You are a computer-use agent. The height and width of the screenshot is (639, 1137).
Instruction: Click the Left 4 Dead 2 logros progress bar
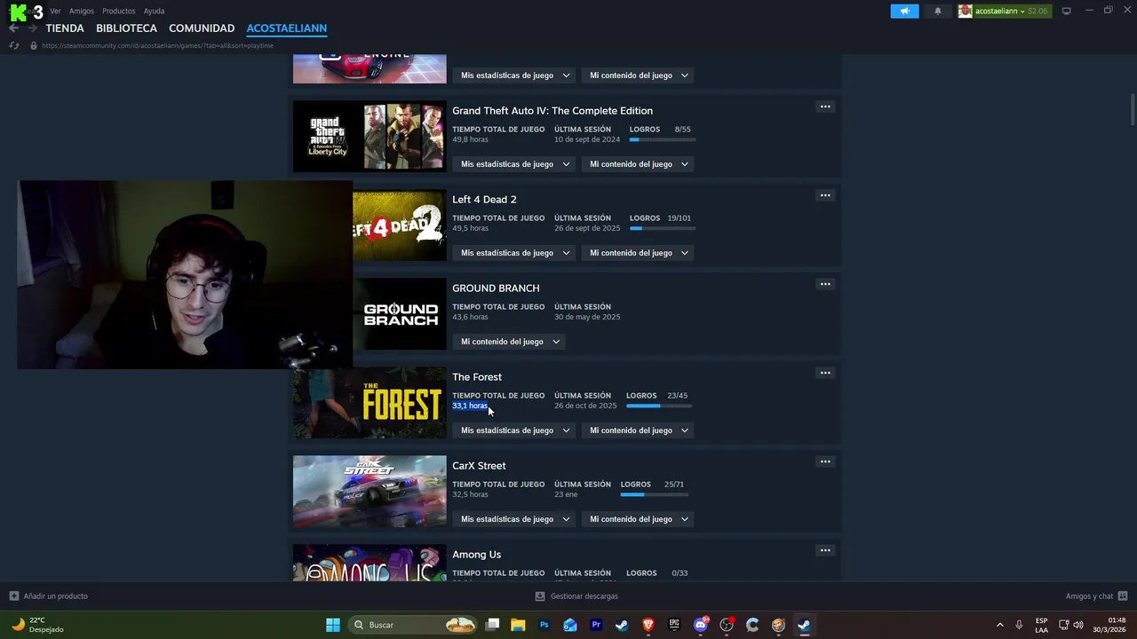pos(663,229)
